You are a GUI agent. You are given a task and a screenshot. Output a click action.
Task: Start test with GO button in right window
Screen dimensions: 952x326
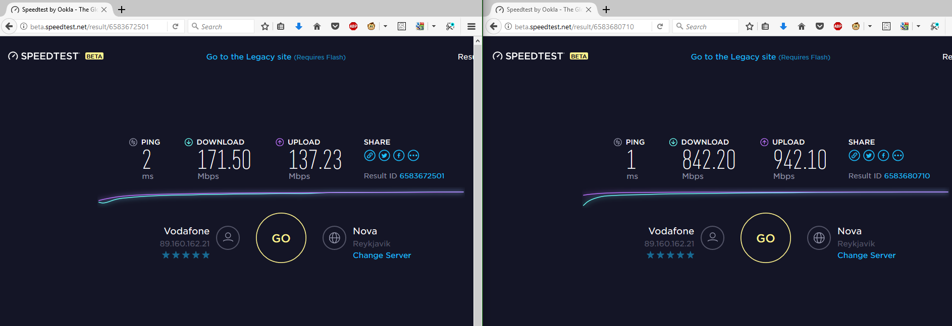(766, 238)
